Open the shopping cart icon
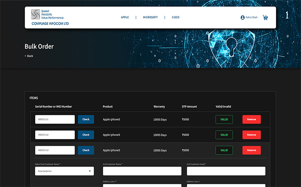This screenshot has width=301, height=187. (x=265, y=18)
